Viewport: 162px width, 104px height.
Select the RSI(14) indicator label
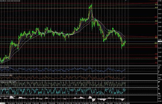coord(2,67)
